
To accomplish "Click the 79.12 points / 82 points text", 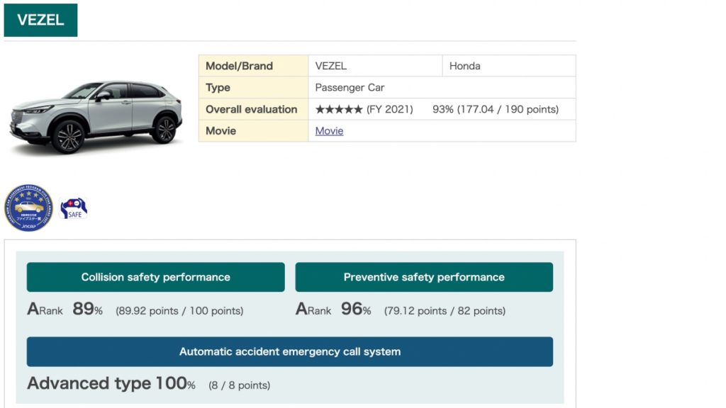I will click(445, 311).
